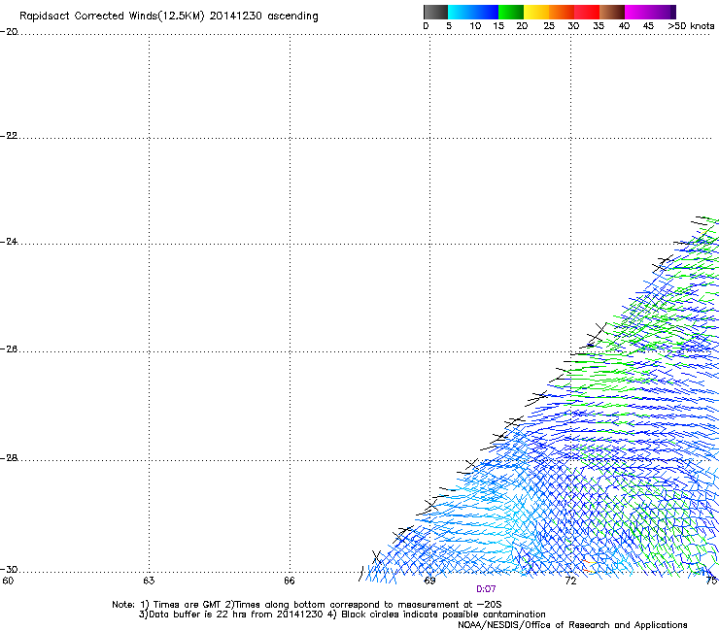This screenshot has height=631, width=719.
Task: Click the longitude label 60
Action: (8, 581)
